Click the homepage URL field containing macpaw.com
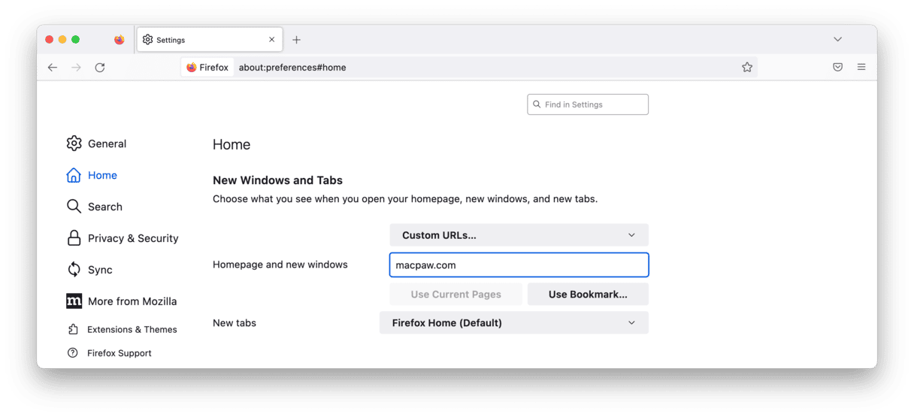The width and height of the screenshot is (914, 417). click(519, 265)
